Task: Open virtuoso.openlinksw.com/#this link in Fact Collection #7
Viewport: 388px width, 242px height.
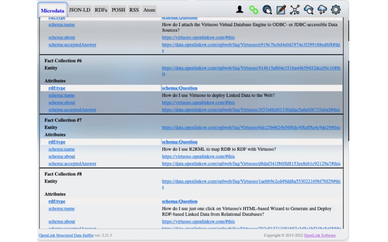Action: pyautogui.click(x=198, y=156)
